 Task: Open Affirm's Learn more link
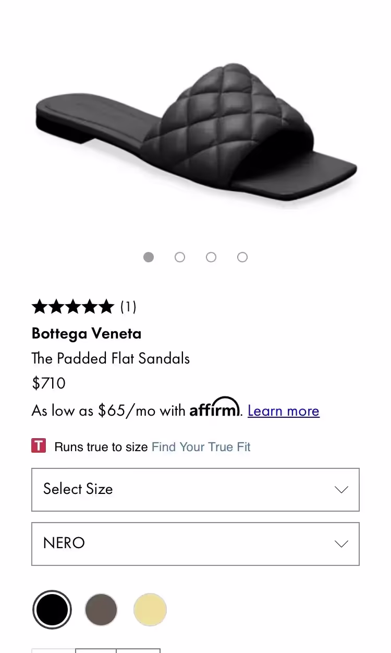(284, 411)
